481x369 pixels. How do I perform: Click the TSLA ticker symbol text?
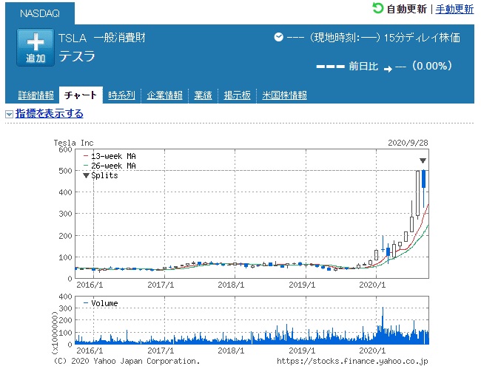pos(73,38)
